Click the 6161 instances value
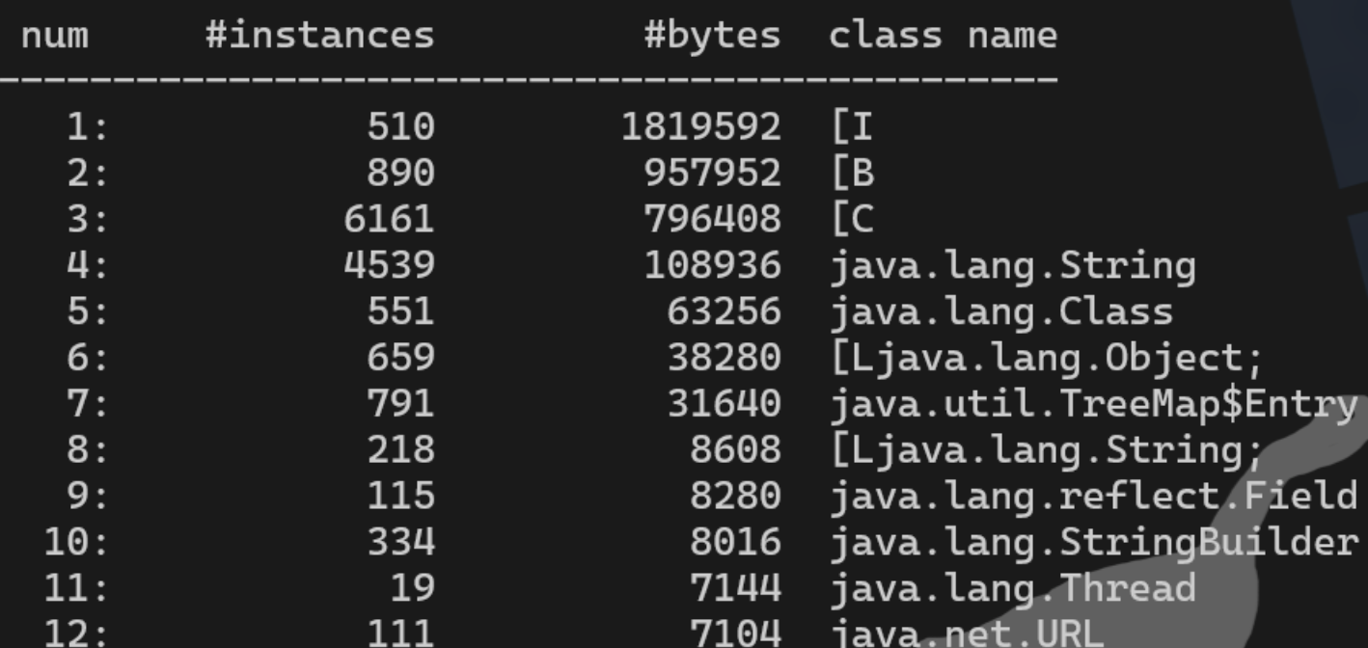The height and width of the screenshot is (648, 1368). click(x=389, y=219)
